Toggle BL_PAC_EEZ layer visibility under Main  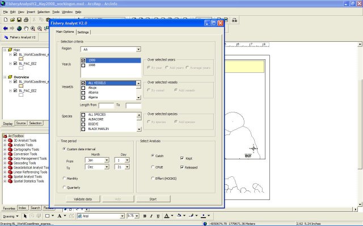[x=15, y=63]
